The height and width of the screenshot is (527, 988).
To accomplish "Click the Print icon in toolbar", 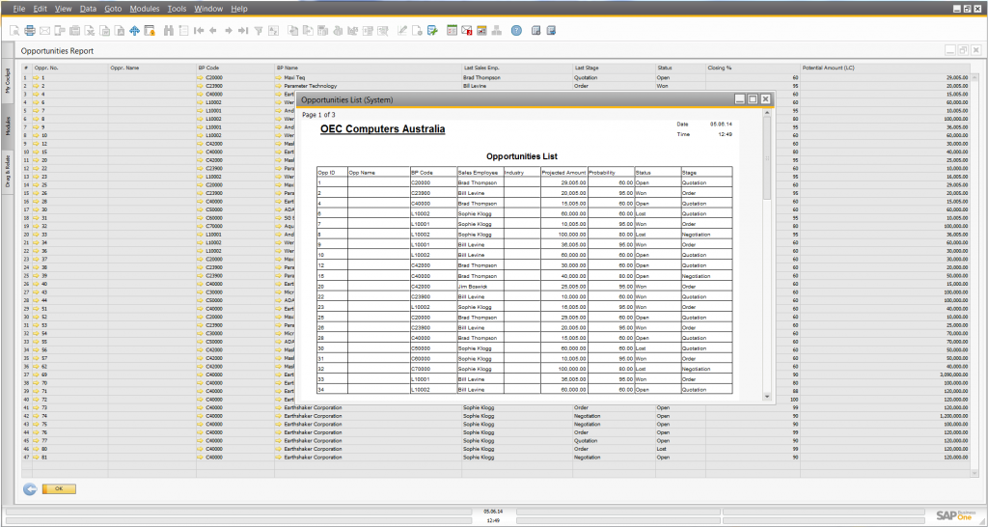I will pyautogui.click(x=30, y=30).
